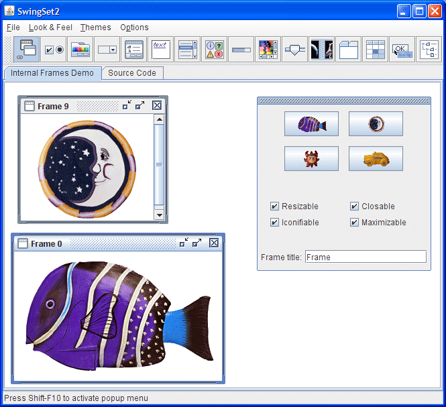The height and width of the screenshot is (407, 446).
Task: Click Frame 9 scrollbar down arrow
Action: pos(159,215)
